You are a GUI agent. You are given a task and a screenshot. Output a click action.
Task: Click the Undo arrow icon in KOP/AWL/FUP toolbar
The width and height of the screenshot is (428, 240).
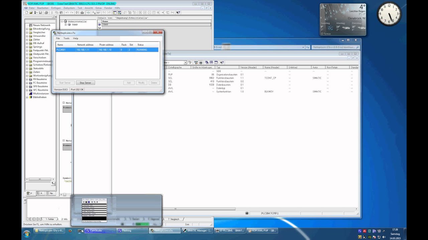click(67, 13)
